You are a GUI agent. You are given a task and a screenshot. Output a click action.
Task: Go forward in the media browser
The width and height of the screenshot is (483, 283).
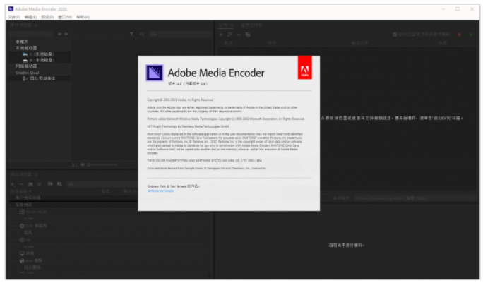click(66, 34)
